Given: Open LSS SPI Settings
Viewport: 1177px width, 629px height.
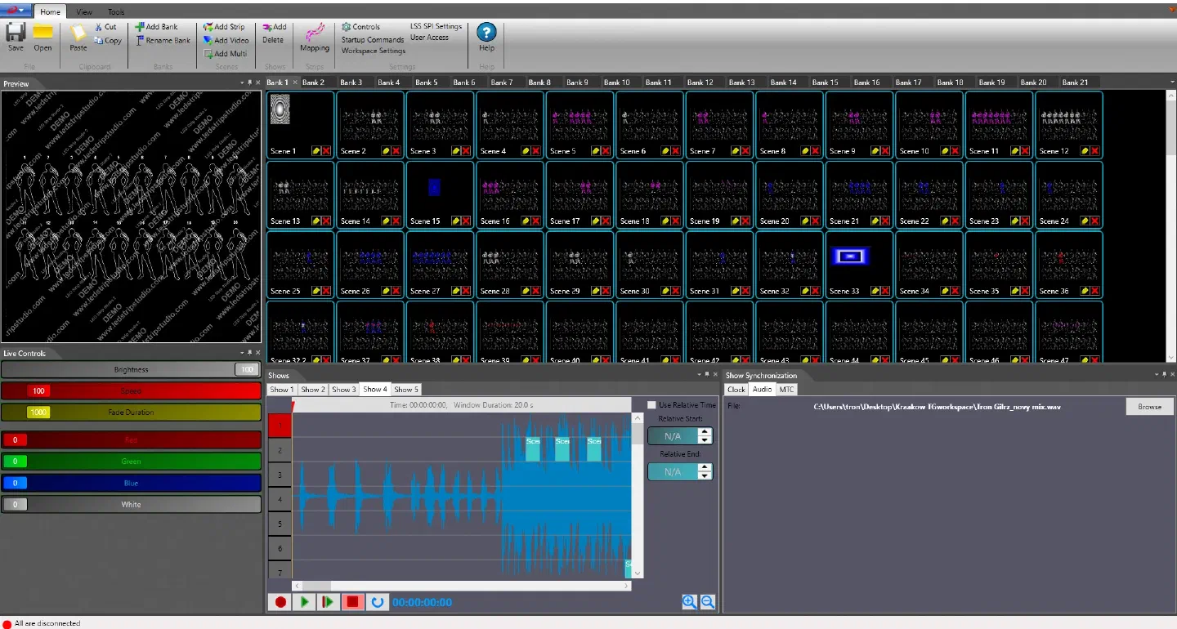Looking at the screenshot, I should (436, 26).
